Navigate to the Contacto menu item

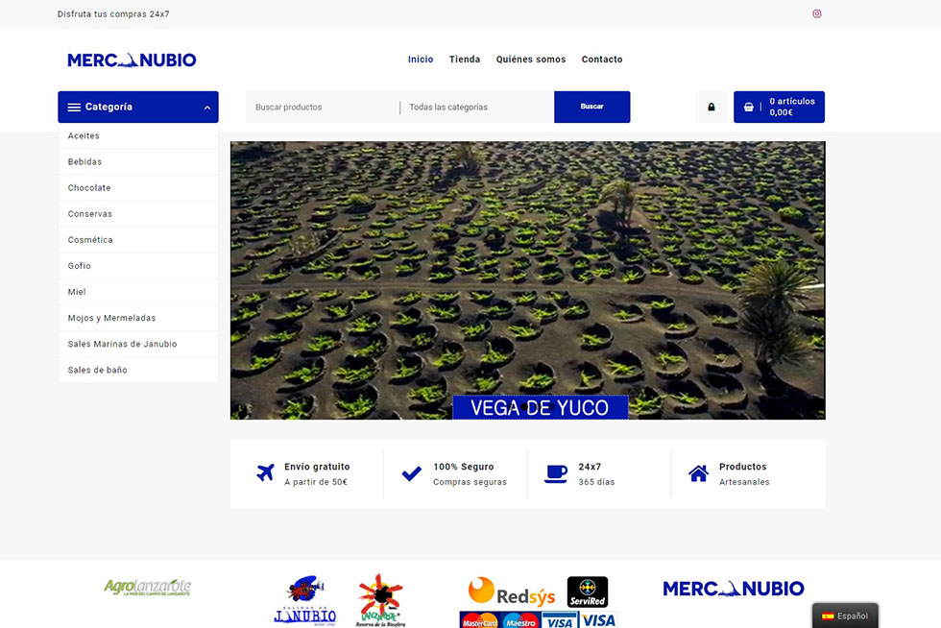(602, 60)
